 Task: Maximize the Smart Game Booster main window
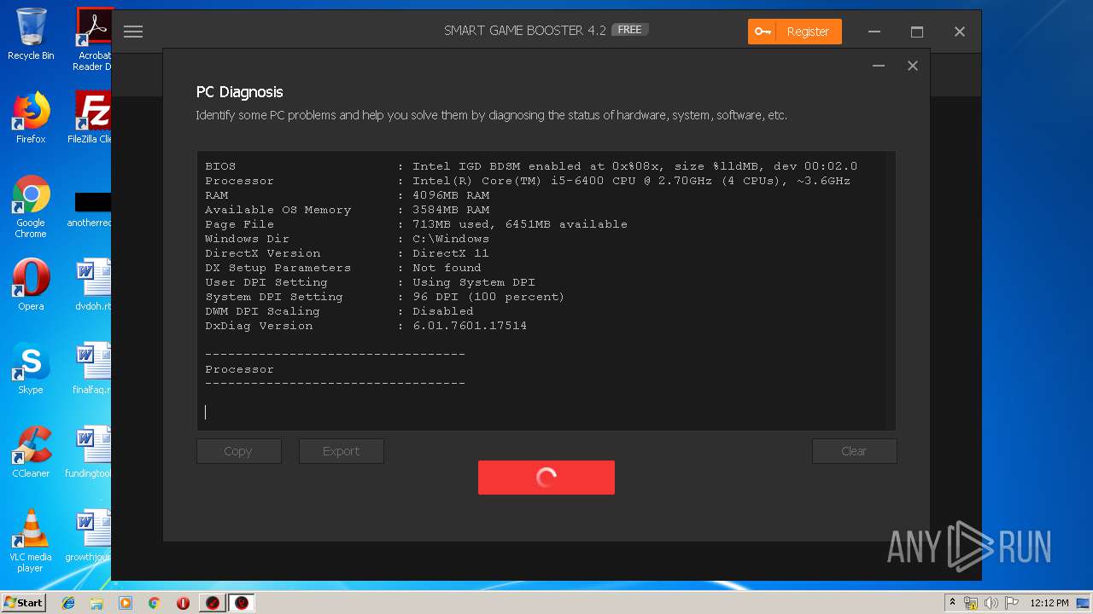point(917,32)
